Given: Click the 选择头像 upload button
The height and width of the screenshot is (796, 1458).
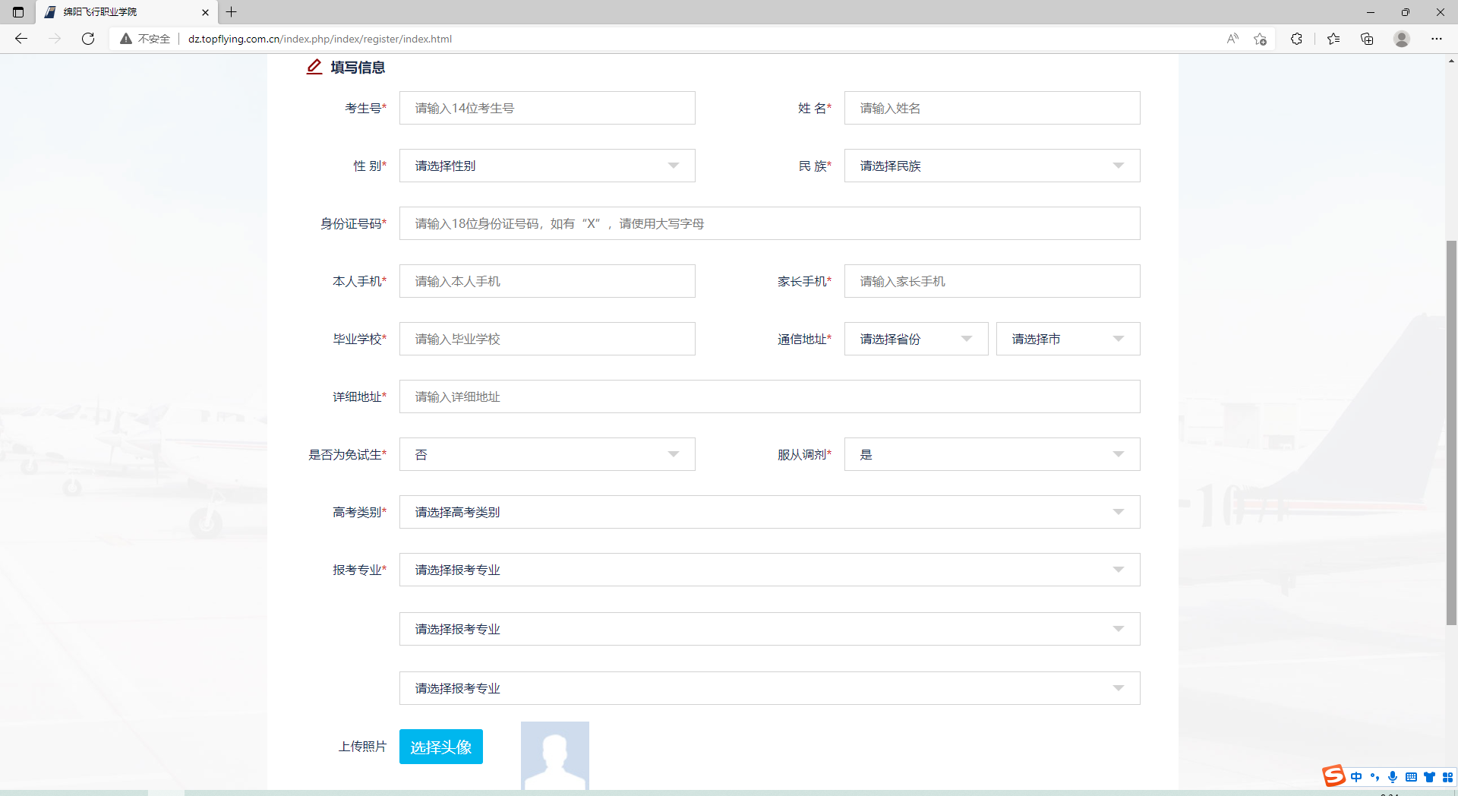Looking at the screenshot, I should click(440, 747).
